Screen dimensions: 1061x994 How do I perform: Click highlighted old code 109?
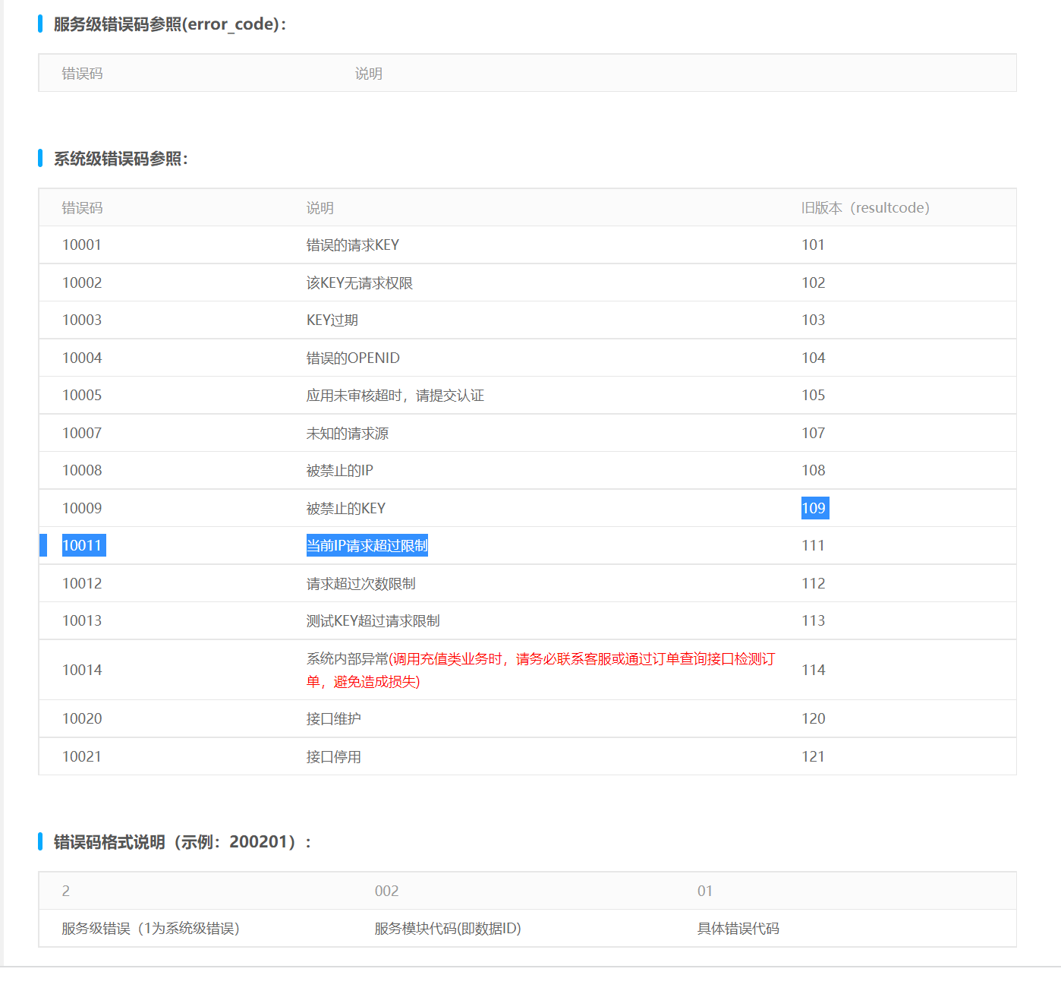(x=815, y=508)
